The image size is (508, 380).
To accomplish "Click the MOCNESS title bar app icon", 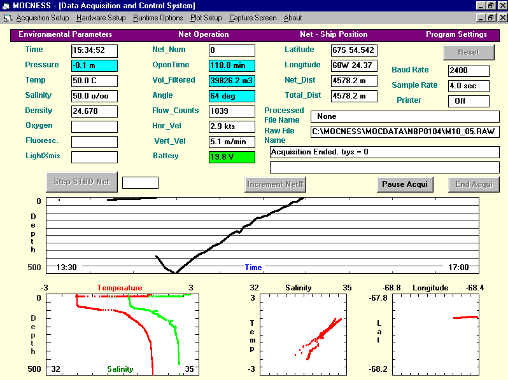I will (x=6, y=6).
